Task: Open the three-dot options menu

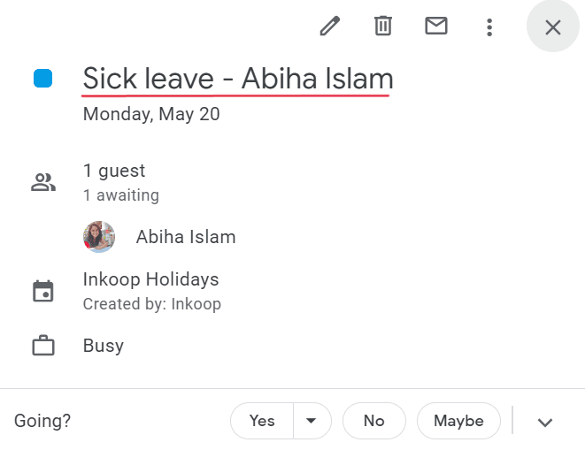Action: point(489,27)
